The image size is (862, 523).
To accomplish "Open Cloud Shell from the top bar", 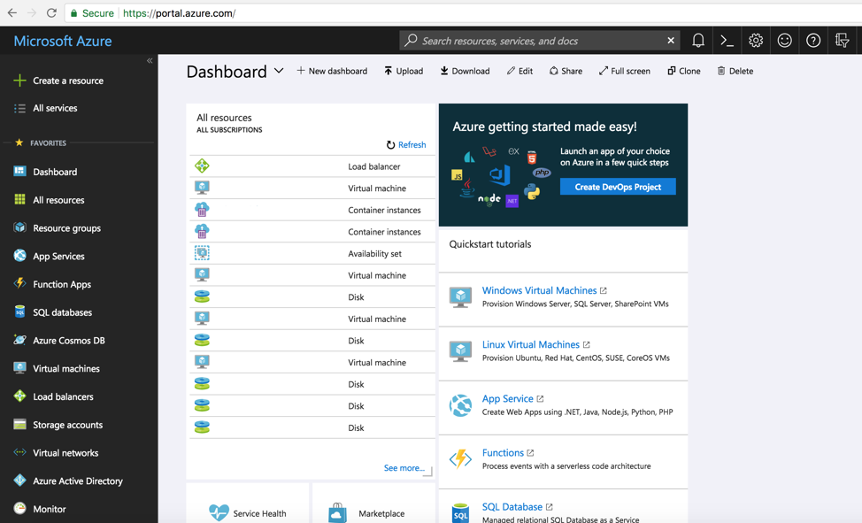I will (x=726, y=41).
